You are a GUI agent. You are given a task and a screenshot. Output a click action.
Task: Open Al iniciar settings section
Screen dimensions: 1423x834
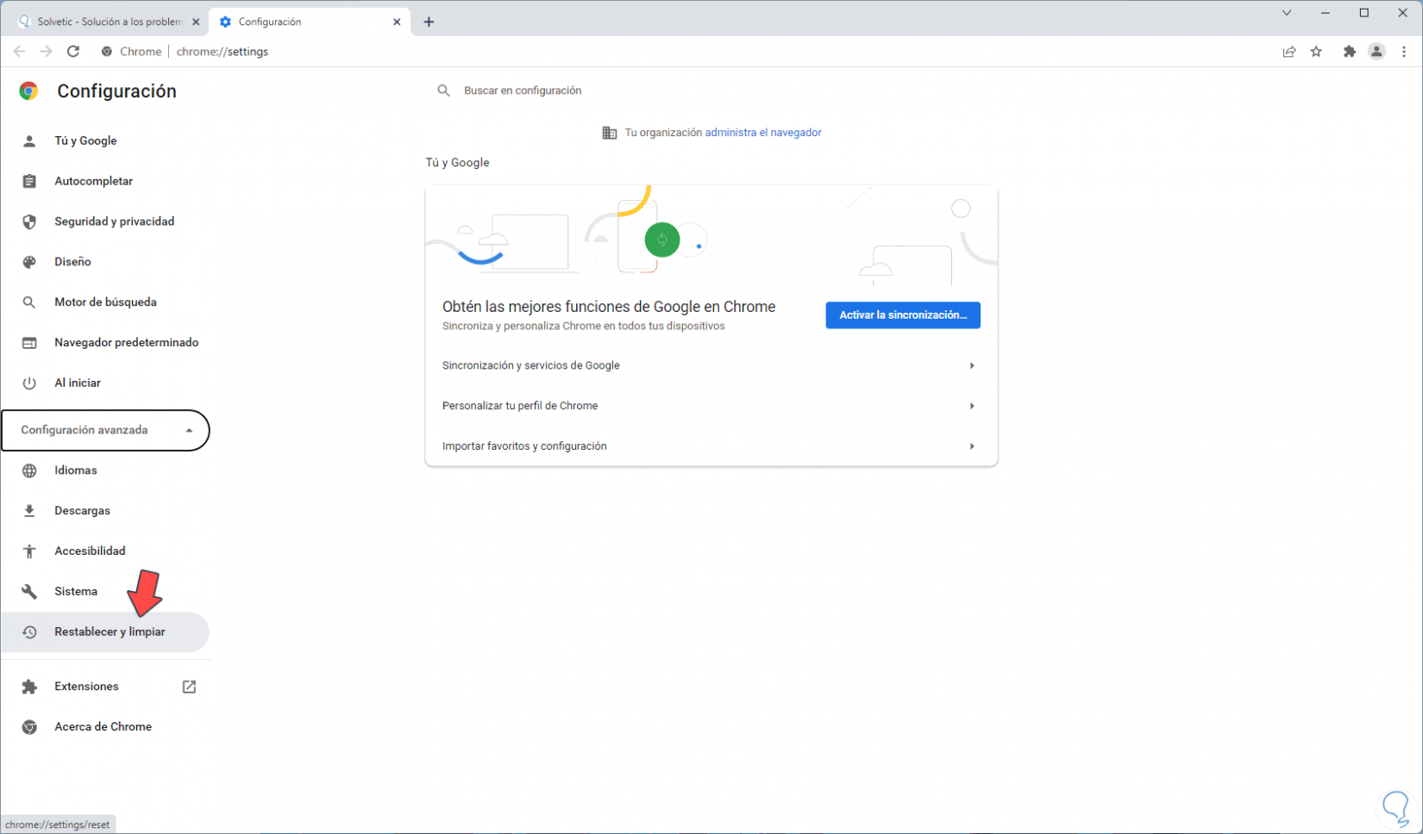[x=105, y=383]
